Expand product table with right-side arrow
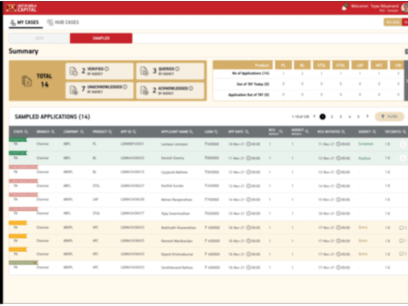The image size is (408, 306). (406, 81)
